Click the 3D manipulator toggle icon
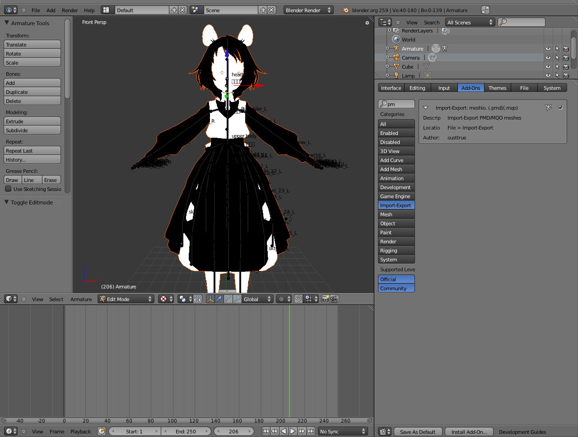This screenshot has width=578, height=437. pos(210,299)
